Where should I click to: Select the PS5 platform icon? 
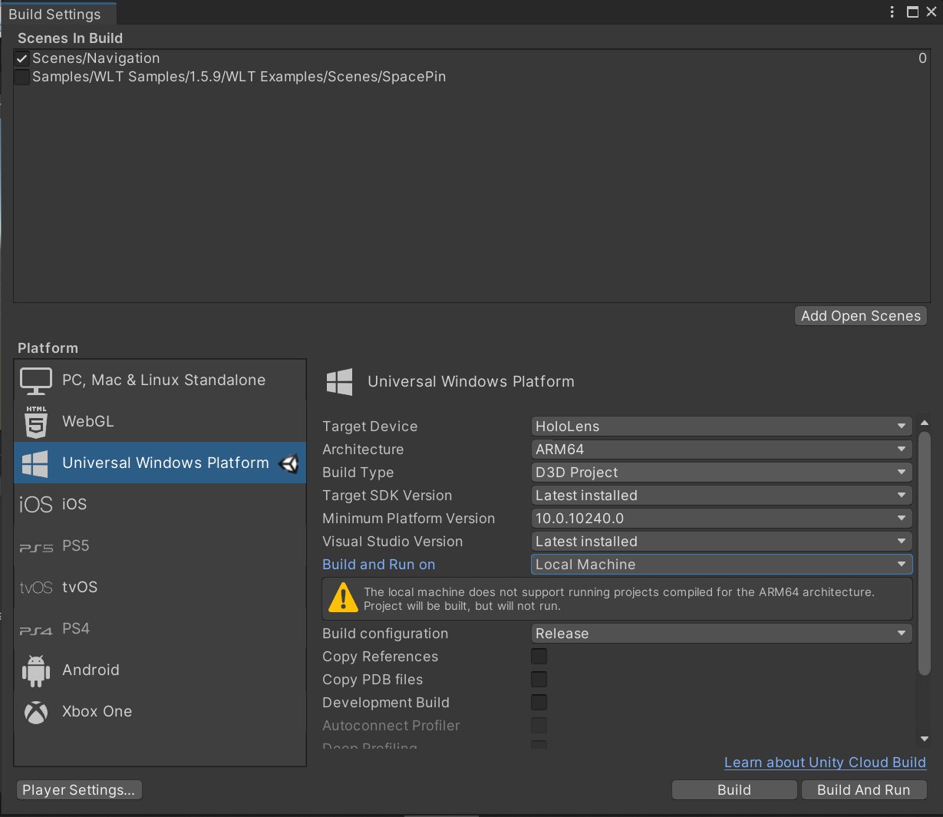(35, 545)
